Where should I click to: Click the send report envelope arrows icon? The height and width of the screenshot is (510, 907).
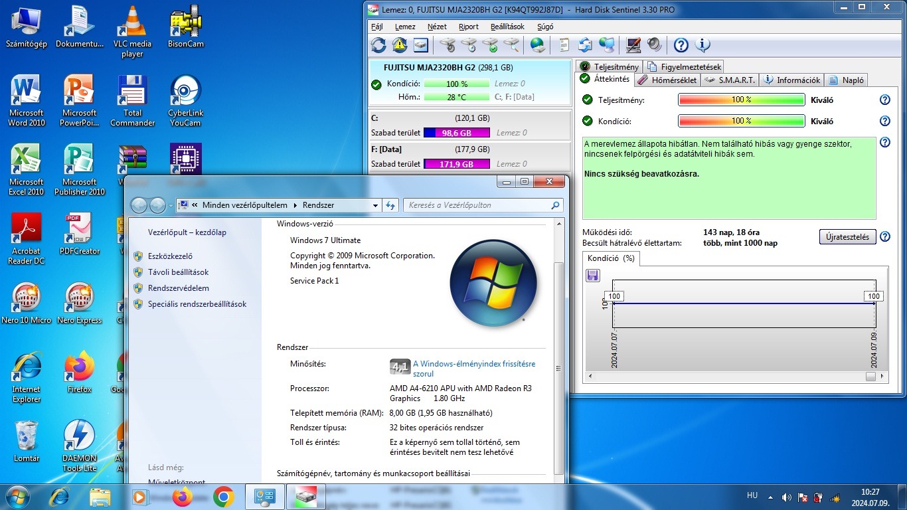click(x=585, y=44)
